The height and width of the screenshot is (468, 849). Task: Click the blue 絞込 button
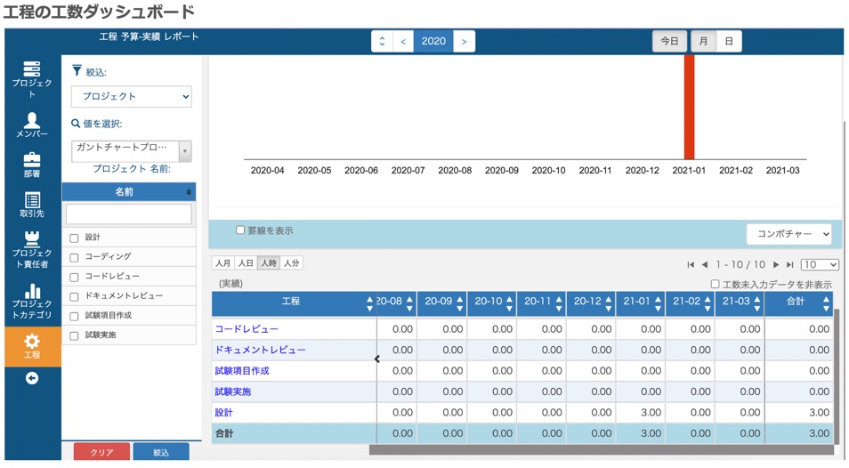point(161,452)
